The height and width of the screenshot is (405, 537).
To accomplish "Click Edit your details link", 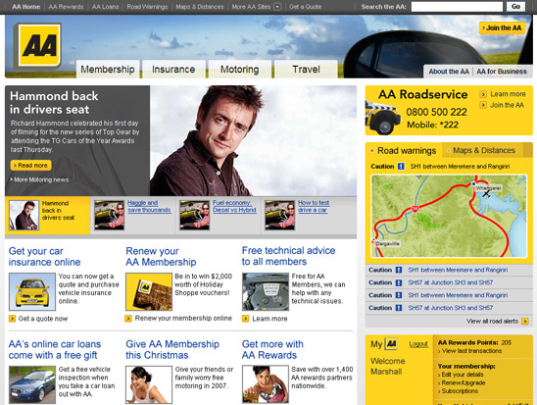I will pyautogui.click(x=463, y=375).
